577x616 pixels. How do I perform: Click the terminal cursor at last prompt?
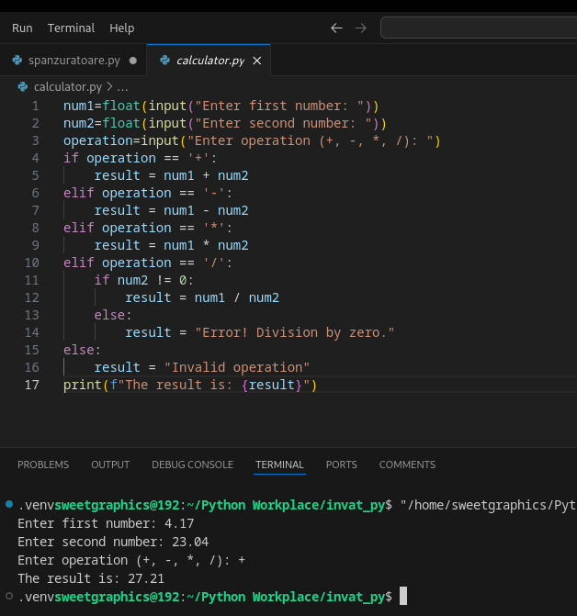pyautogui.click(x=403, y=596)
